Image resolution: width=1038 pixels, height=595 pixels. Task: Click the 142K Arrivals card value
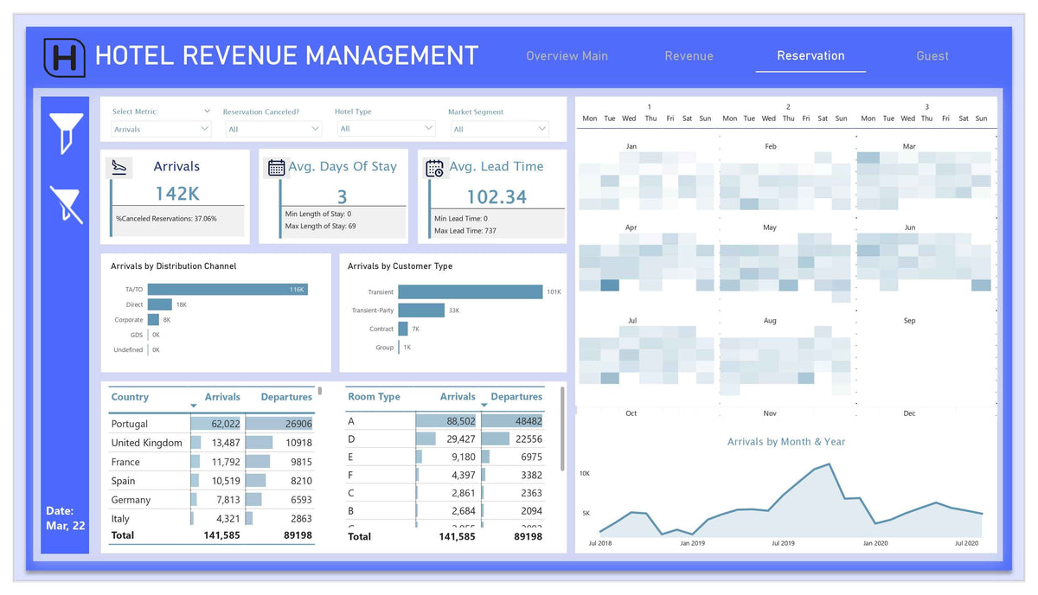(x=177, y=194)
